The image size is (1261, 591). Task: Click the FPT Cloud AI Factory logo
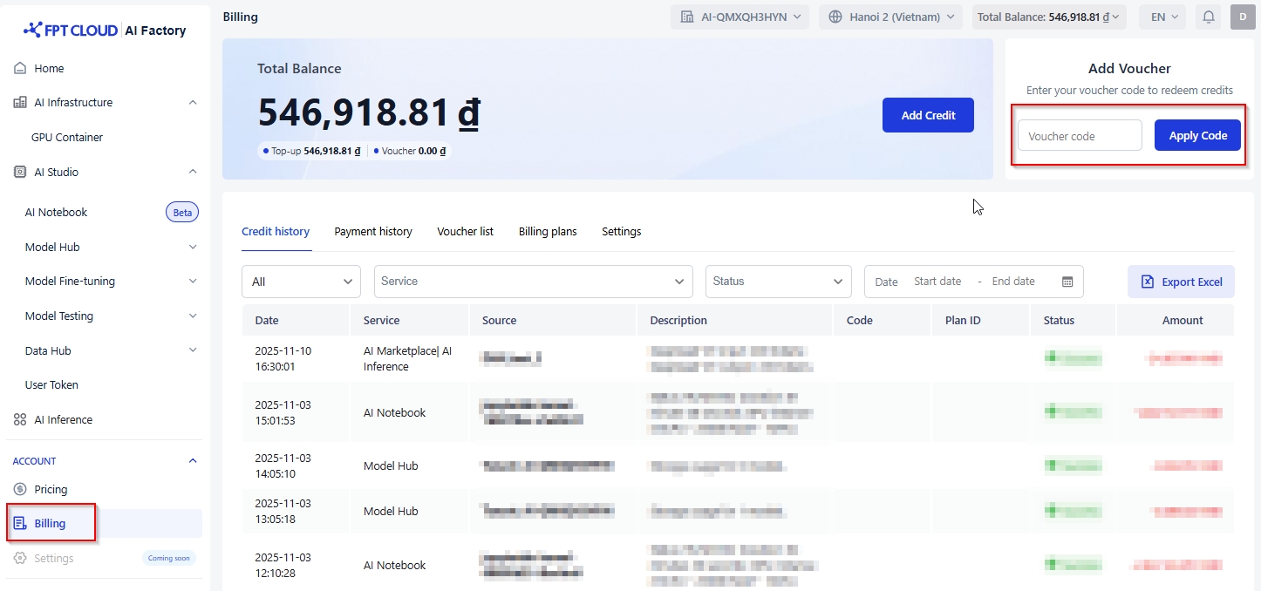pyautogui.click(x=105, y=31)
